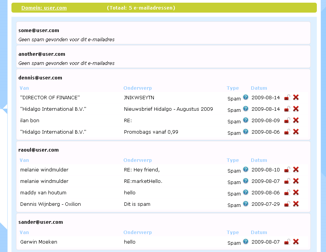This screenshot has width=326, height=252.
Task: Unlock Gerwin Moeken's hello message
Action: (287, 242)
